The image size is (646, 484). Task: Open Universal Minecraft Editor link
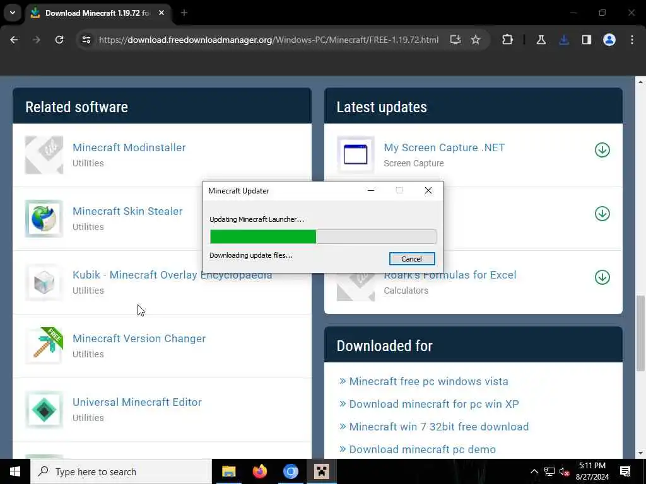(x=137, y=402)
